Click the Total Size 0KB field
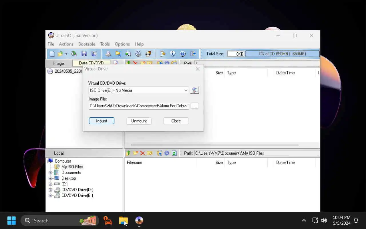 [236, 54]
